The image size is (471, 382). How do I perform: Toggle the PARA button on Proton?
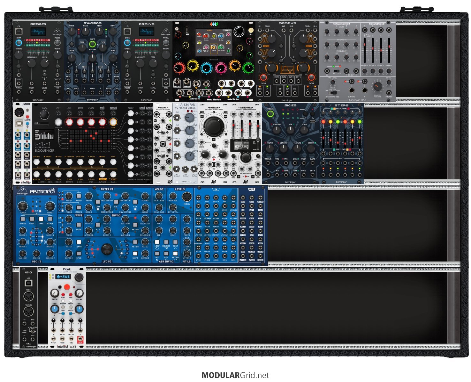point(32,219)
